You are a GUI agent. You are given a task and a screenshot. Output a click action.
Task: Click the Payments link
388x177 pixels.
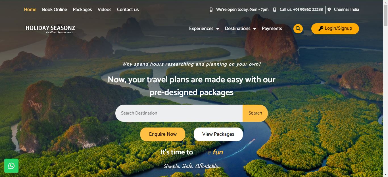272,29
